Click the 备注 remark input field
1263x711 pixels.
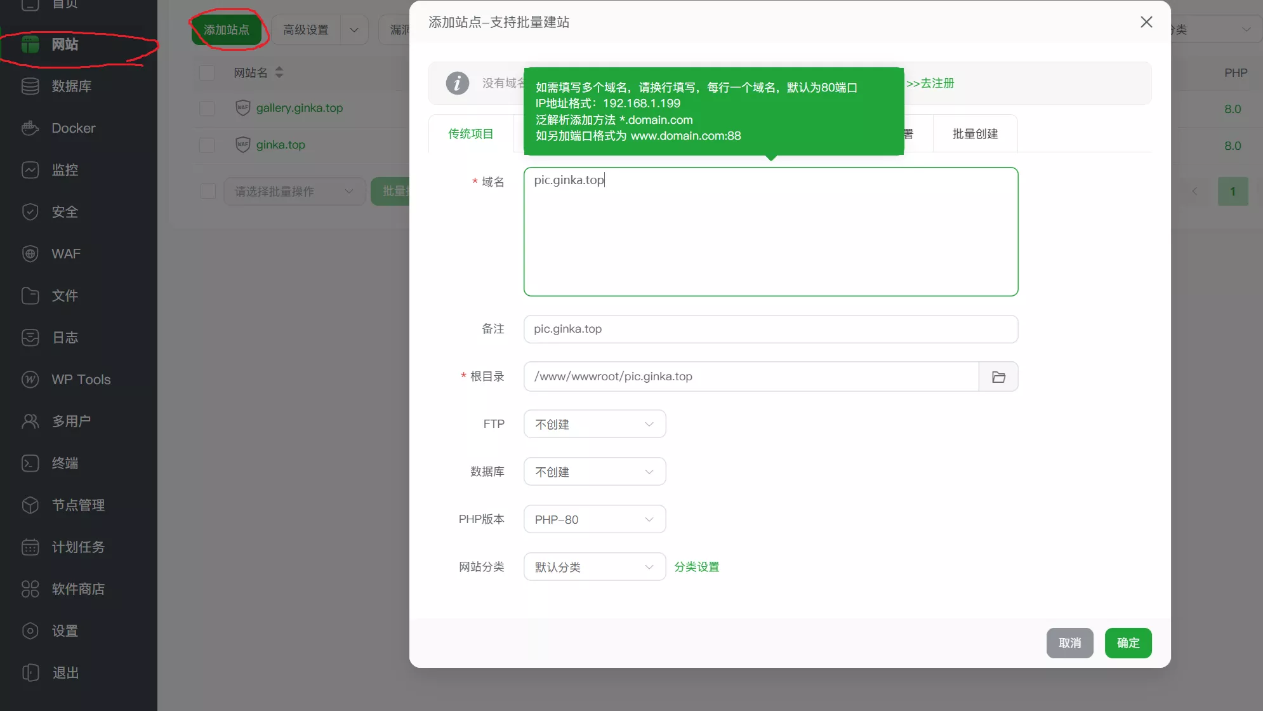pyautogui.click(x=770, y=329)
